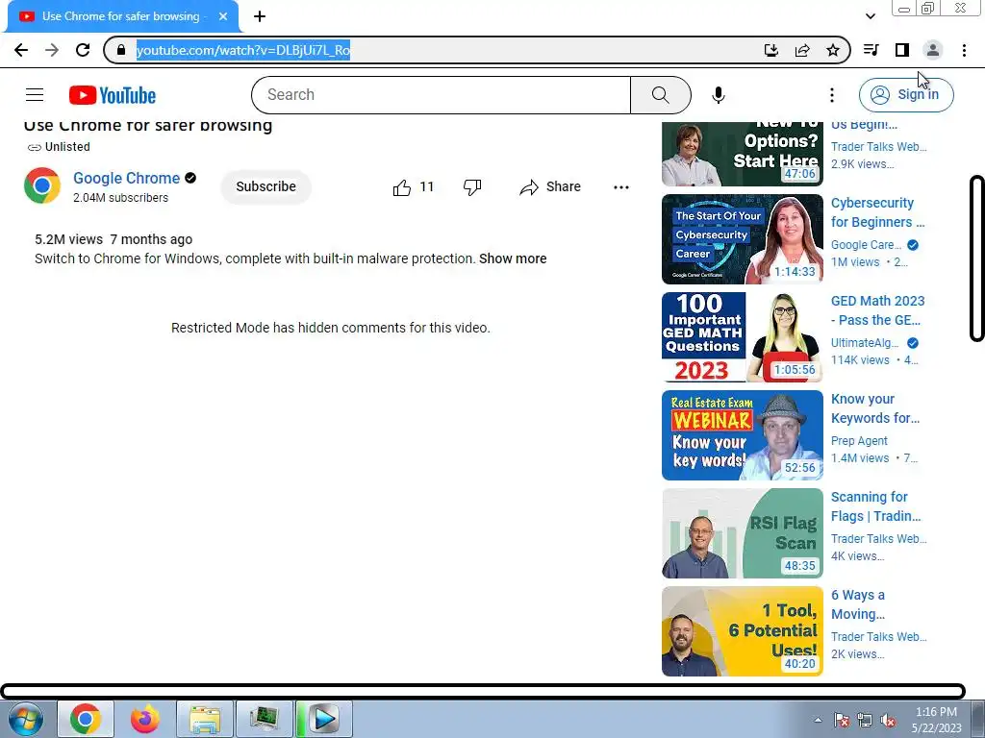Open the Google Chrome channel link
The width and height of the screenshot is (985, 738).
point(126,178)
